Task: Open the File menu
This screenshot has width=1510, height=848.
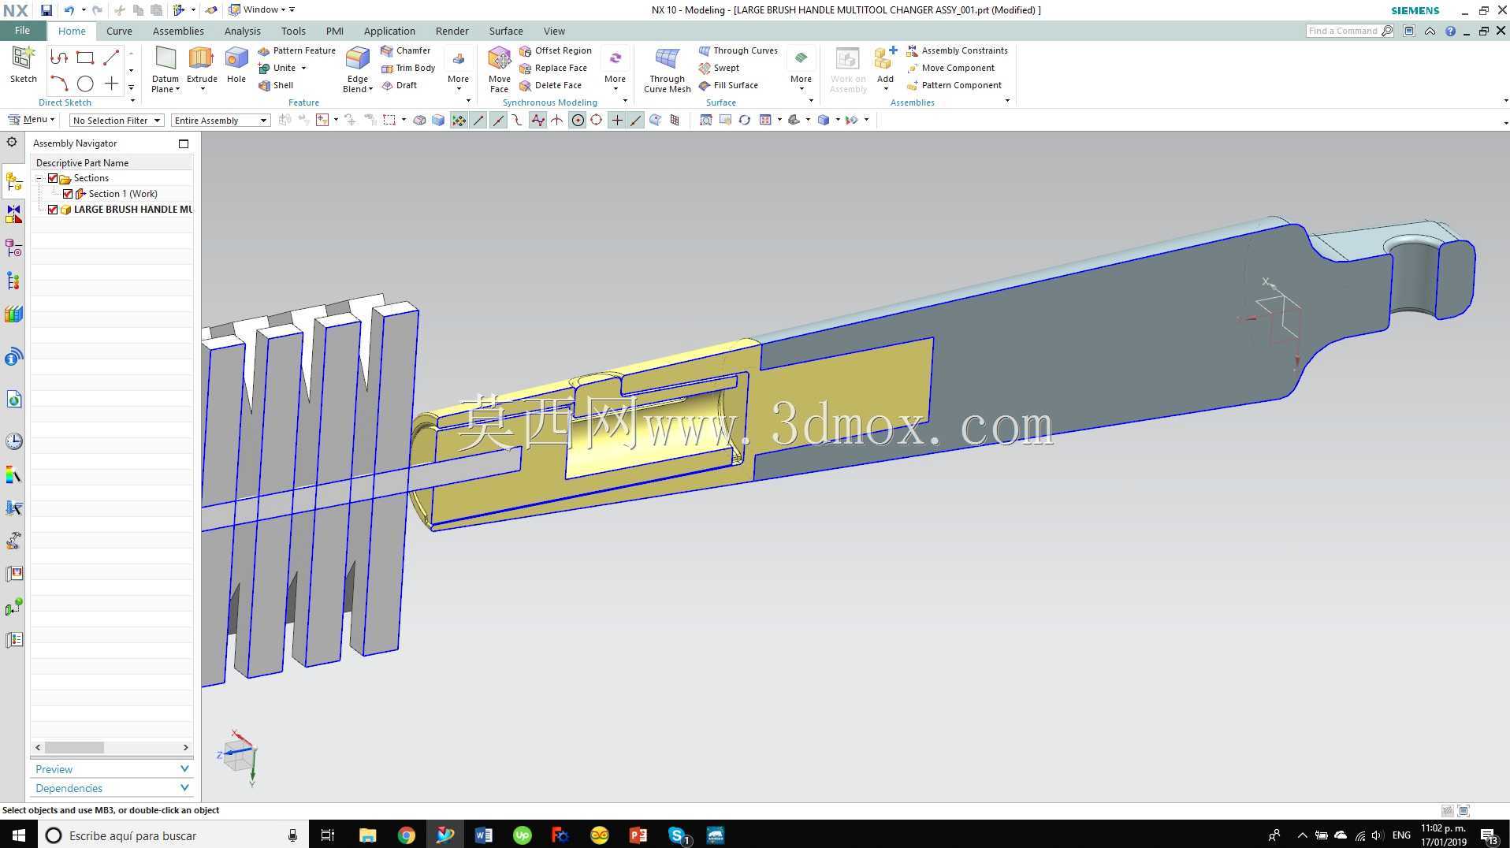Action: (x=22, y=31)
